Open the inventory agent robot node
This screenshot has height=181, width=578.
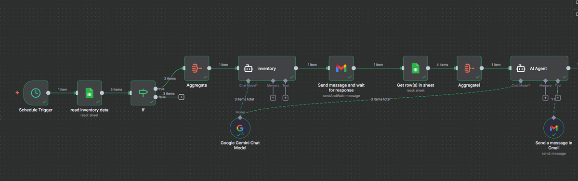coord(267,68)
